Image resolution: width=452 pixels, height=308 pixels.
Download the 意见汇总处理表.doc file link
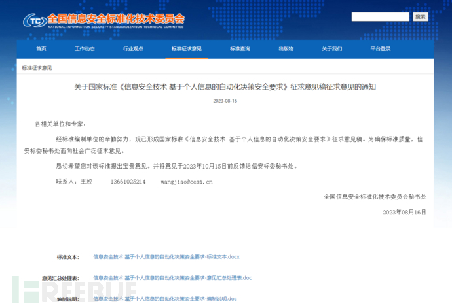click(x=172, y=278)
